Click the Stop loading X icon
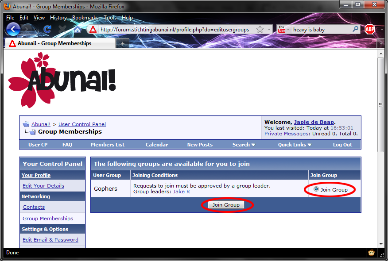 coord(62,29)
